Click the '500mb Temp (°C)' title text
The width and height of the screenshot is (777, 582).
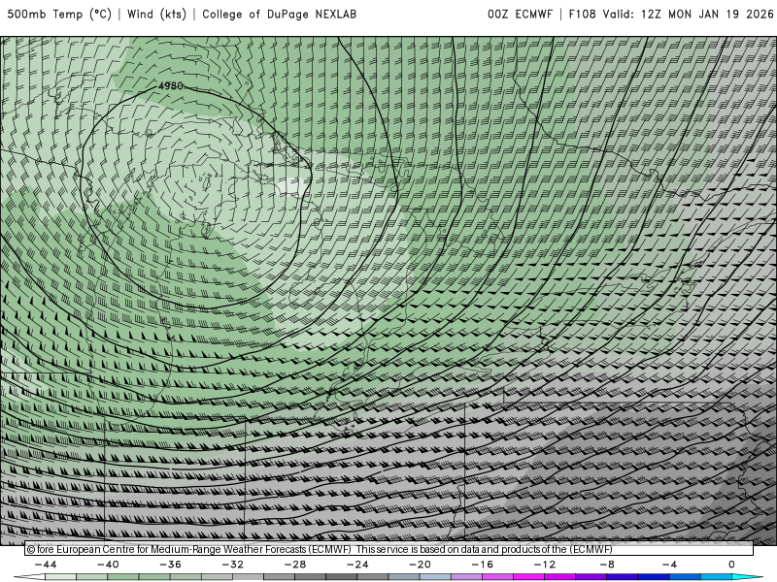[x=59, y=15]
